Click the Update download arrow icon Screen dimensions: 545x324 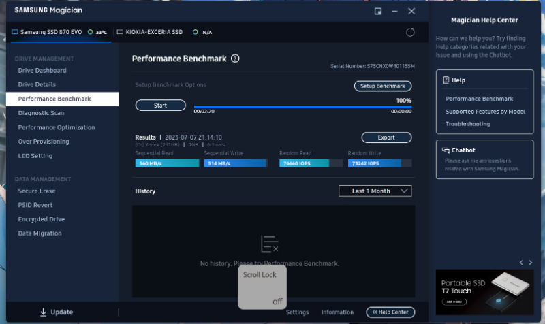43,312
